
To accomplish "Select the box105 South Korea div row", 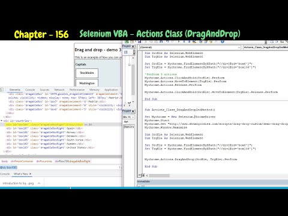I will (49, 140).
